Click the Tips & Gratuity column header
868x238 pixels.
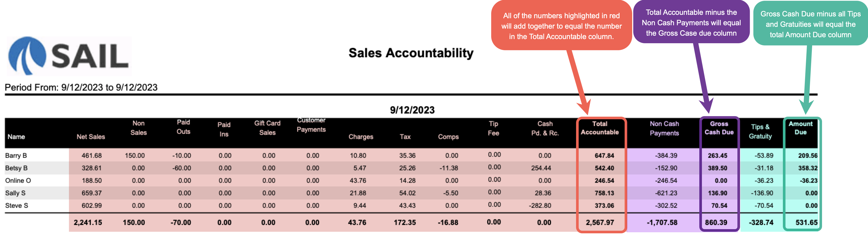click(760, 131)
